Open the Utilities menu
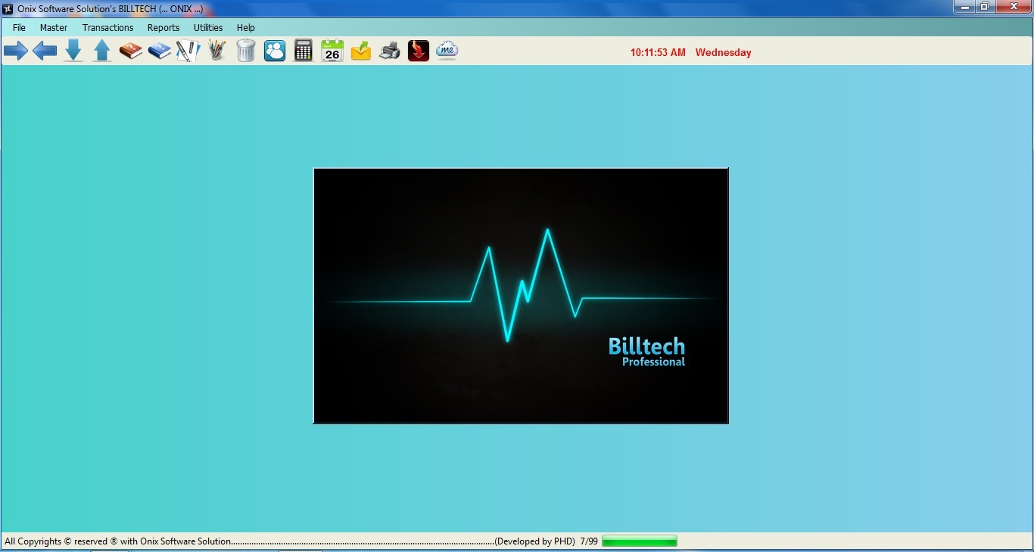 [208, 27]
